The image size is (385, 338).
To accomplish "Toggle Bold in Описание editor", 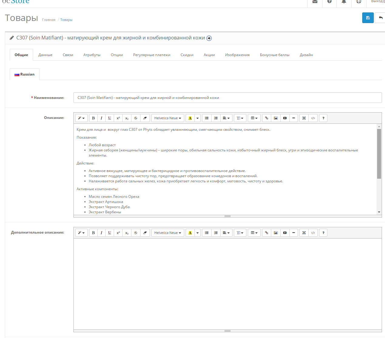I will click(93, 118).
